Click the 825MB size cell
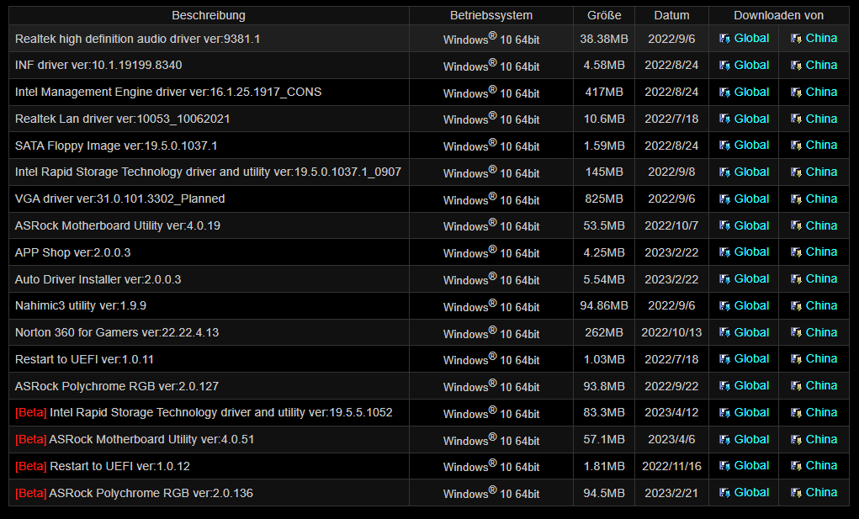 point(604,199)
